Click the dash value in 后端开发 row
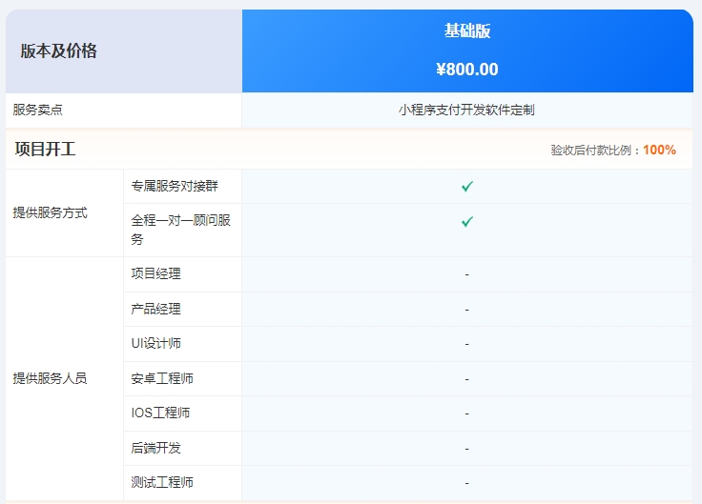The width and height of the screenshot is (702, 504). coord(467,449)
